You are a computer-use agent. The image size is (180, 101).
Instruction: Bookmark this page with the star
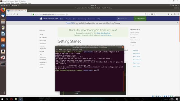click(x=155, y=14)
